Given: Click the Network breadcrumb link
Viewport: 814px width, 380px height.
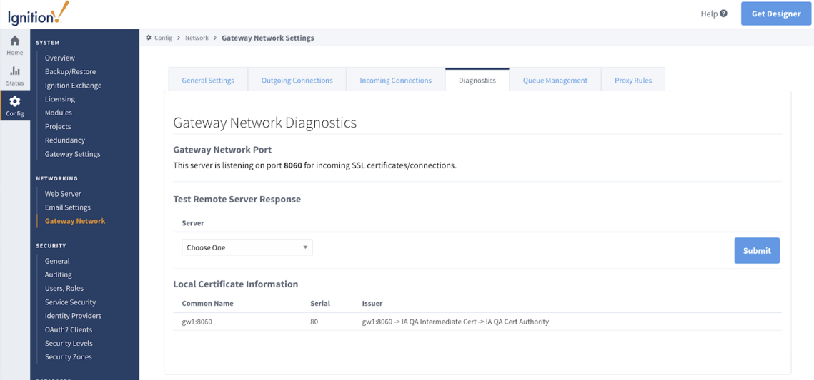Looking at the screenshot, I should [x=197, y=38].
